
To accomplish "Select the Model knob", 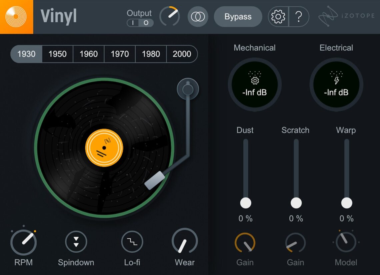I will 346,242.
